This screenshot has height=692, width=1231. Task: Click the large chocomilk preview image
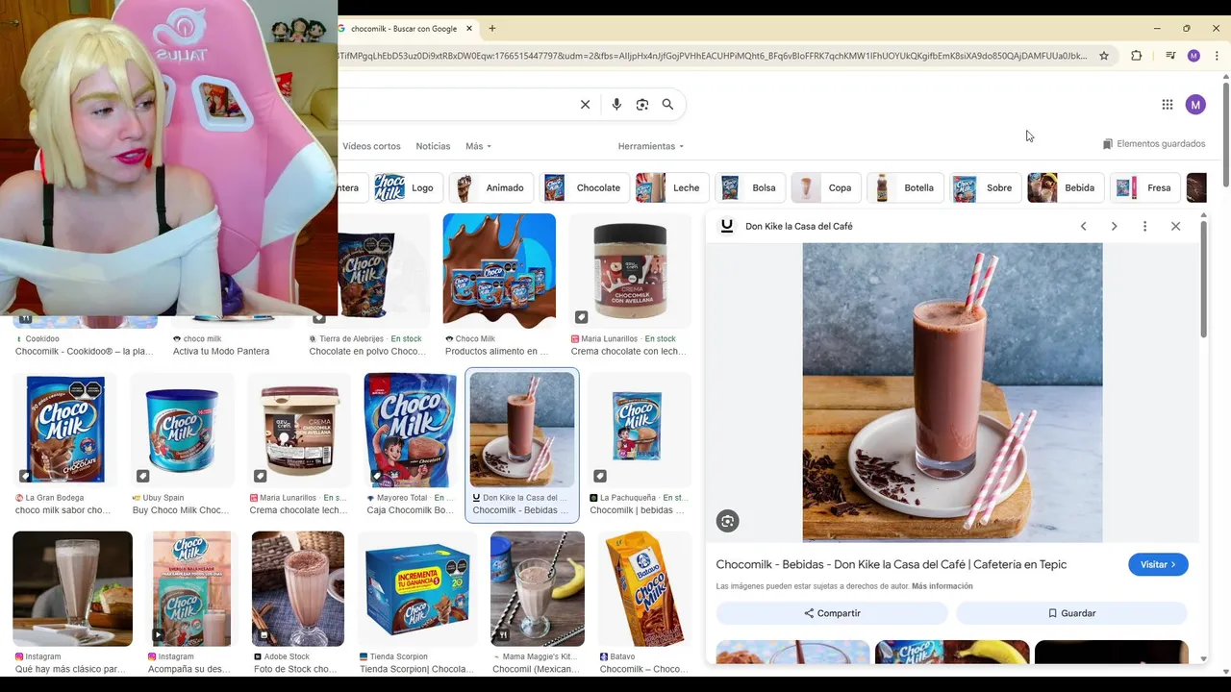click(x=952, y=392)
